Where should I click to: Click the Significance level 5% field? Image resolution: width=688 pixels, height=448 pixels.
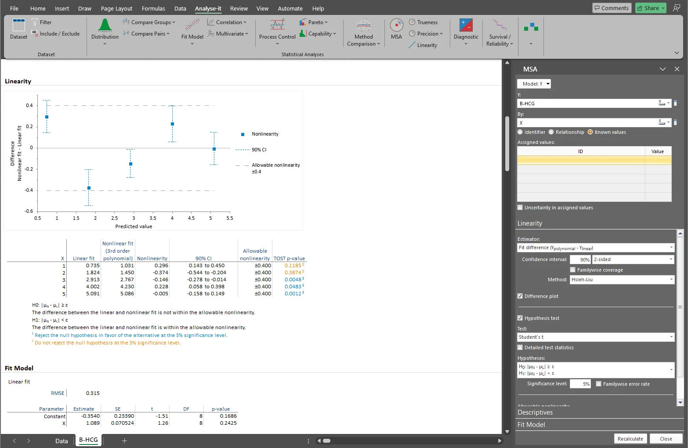pyautogui.click(x=580, y=384)
